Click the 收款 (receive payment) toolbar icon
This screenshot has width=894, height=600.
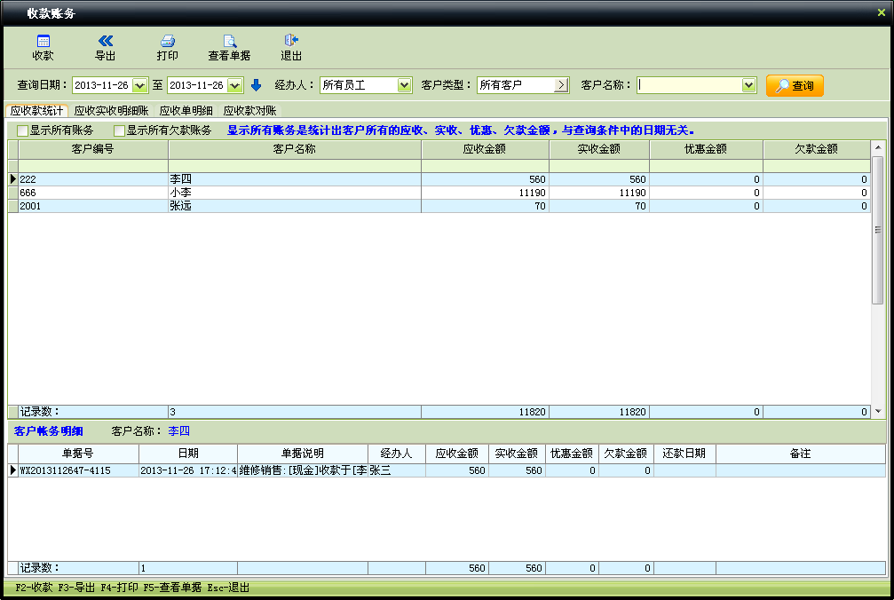[x=43, y=42]
